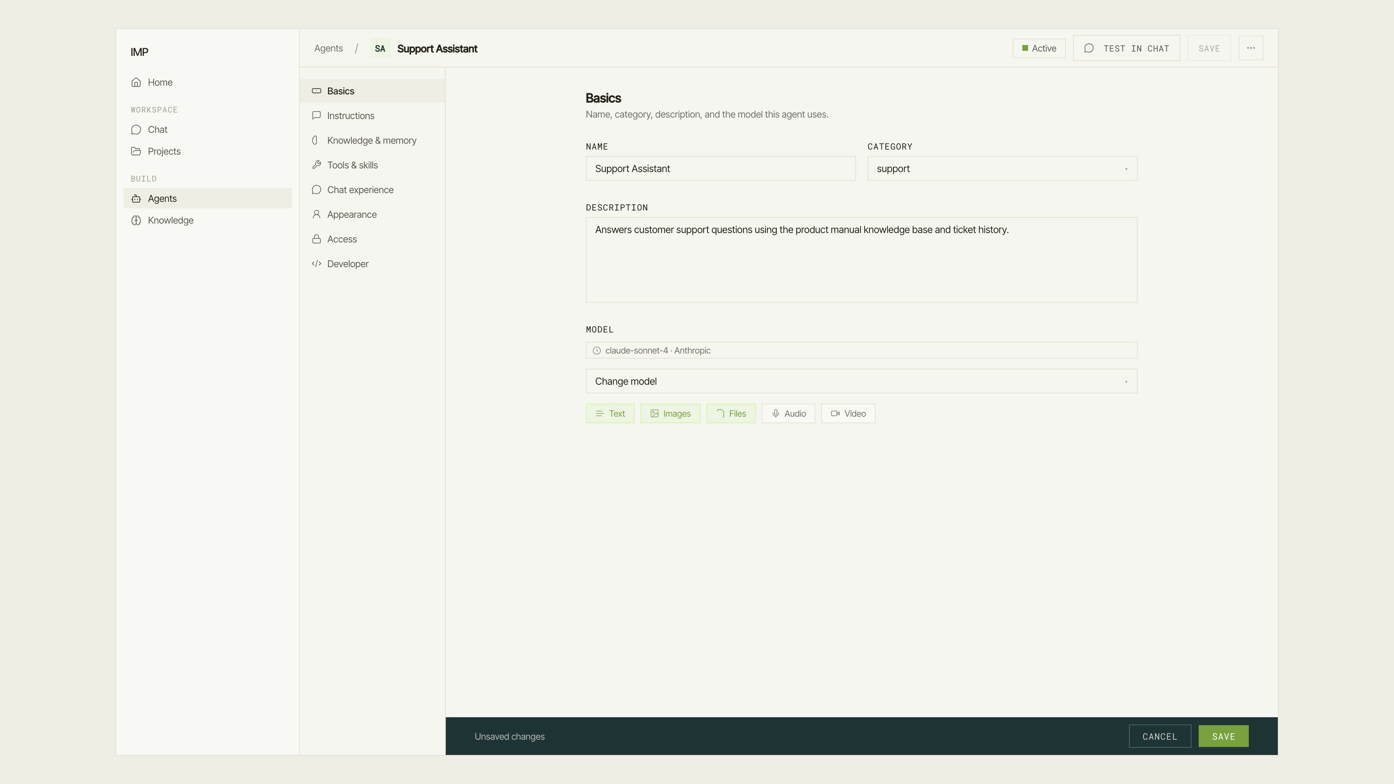Image resolution: width=1394 pixels, height=784 pixels.
Task: Open Projects in the sidebar
Action: click(207, 151)
